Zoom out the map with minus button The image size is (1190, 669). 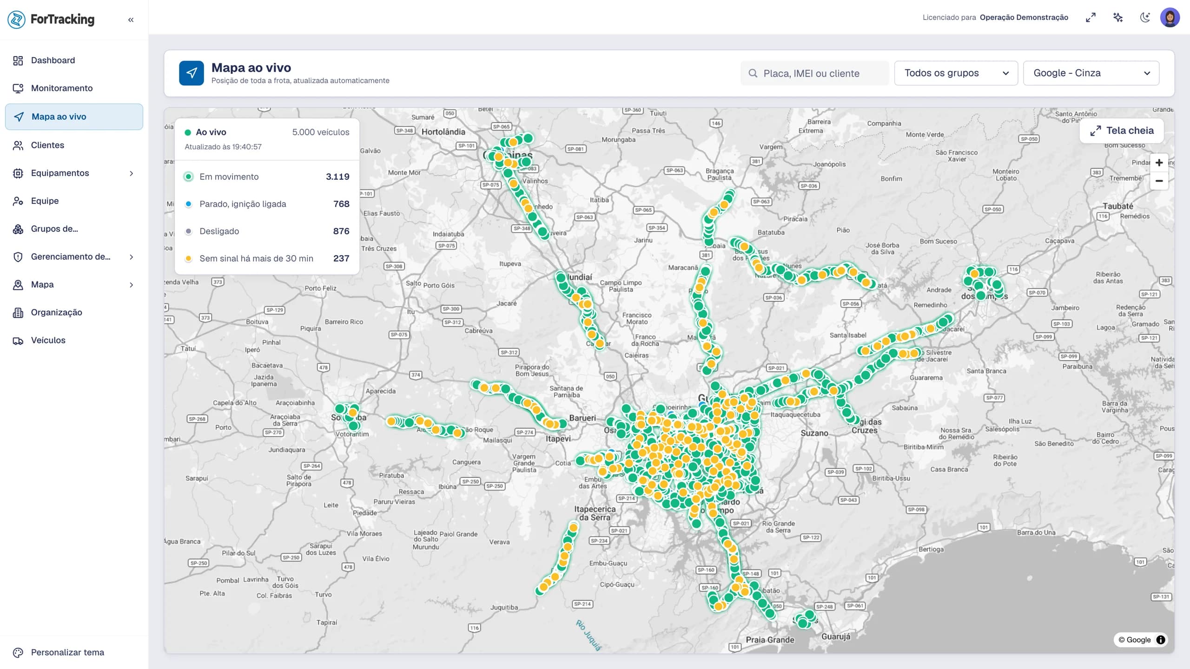point(1159,181)
